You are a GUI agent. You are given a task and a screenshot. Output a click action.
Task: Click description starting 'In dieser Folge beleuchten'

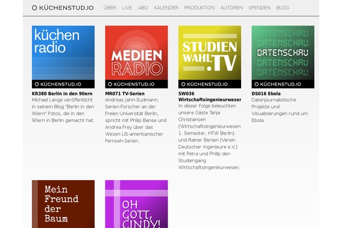click(210, 137)
